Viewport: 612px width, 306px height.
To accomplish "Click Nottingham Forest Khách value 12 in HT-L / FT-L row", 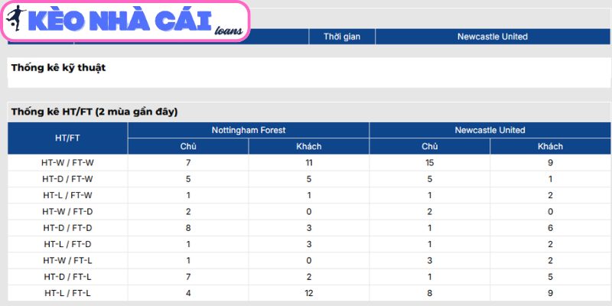I will tap(309, 293).
